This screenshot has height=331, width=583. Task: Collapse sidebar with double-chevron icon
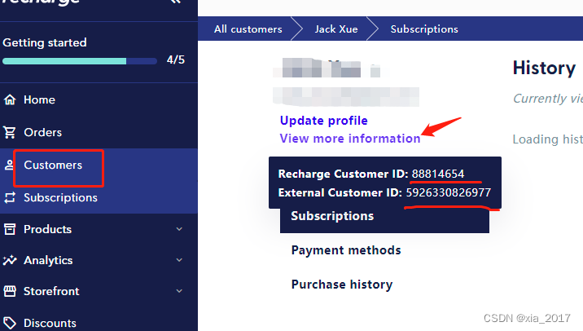click(176, 2)
